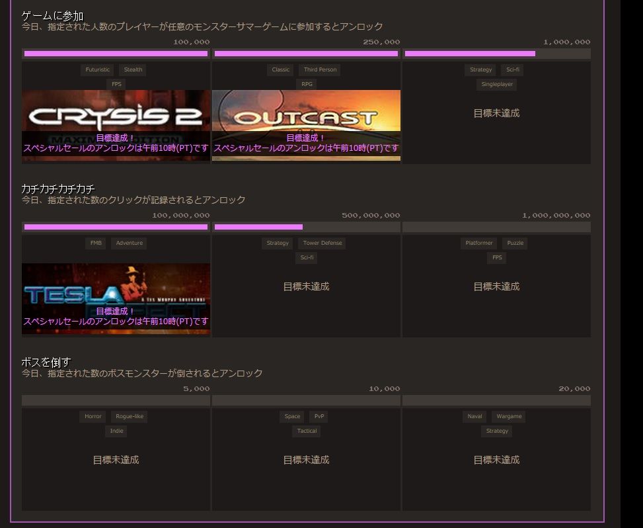
Task: Click the 10,000 goal number
Action: point(384,388)
